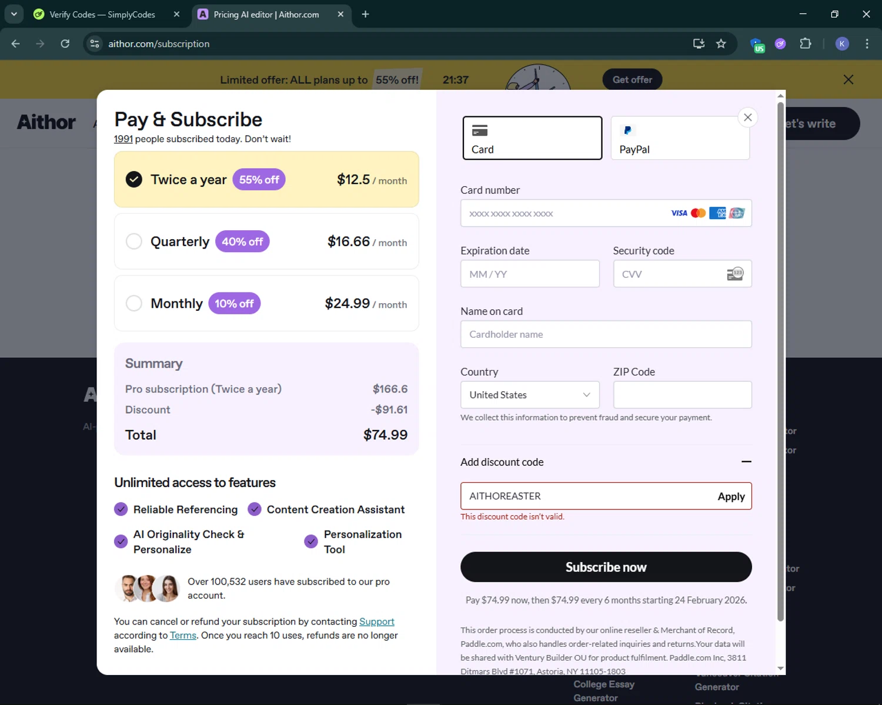Click the credit card icon in Card tab

coord(480,130)
